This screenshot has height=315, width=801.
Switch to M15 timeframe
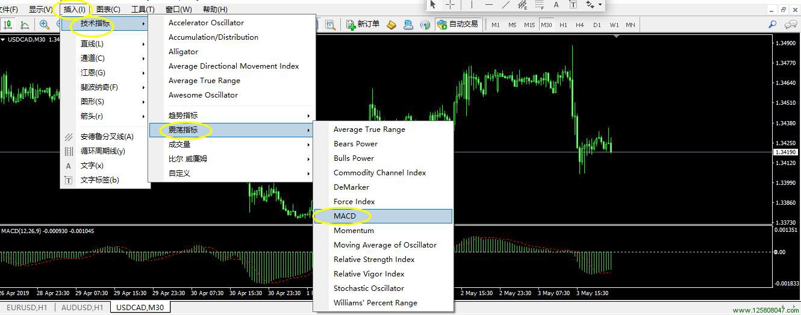529,25
